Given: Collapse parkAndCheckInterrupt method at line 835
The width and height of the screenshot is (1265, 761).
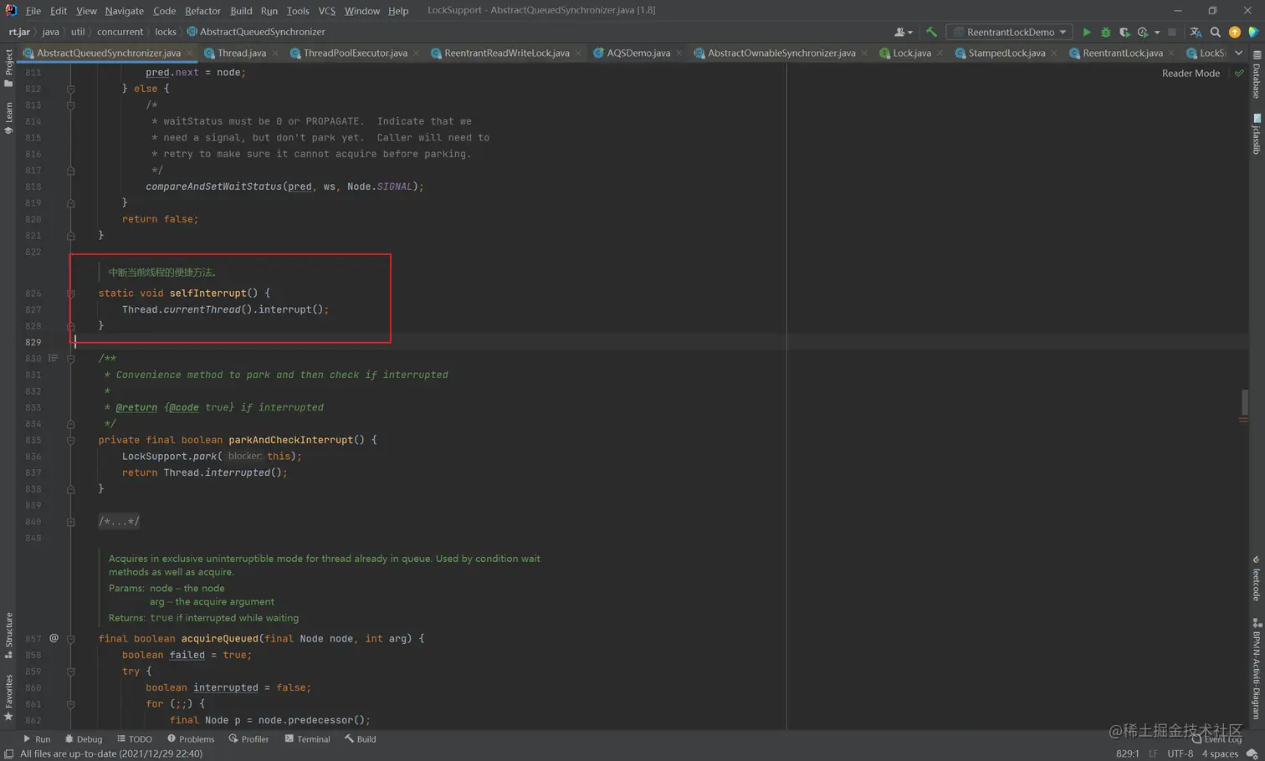Looking at the screenshot, I should click(71, 440).
